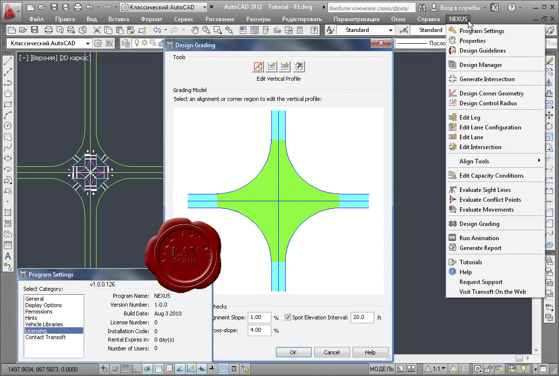
Task: Select the Multiline Text A tool
Action: click(7, 256)
